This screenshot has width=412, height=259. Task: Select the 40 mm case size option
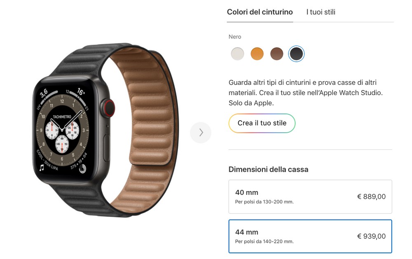(310, 197)
